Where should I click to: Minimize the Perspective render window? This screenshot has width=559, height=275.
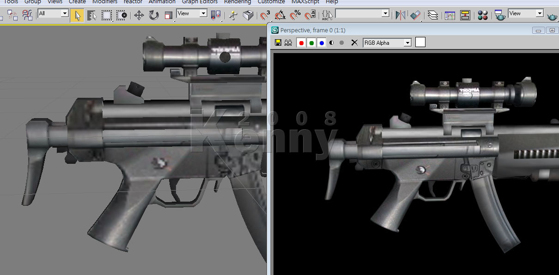tap(539, 30)
